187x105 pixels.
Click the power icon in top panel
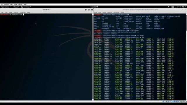pos(183,7)
